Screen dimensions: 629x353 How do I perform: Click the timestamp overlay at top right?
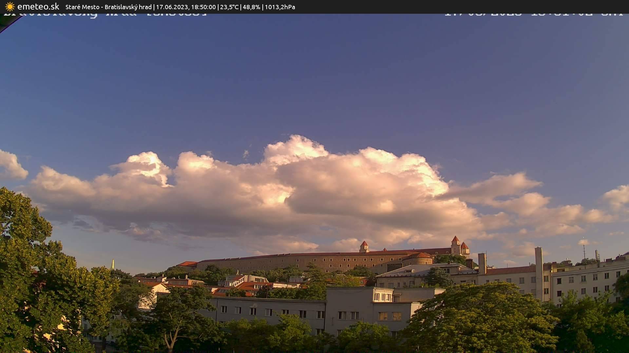[534, 15]
